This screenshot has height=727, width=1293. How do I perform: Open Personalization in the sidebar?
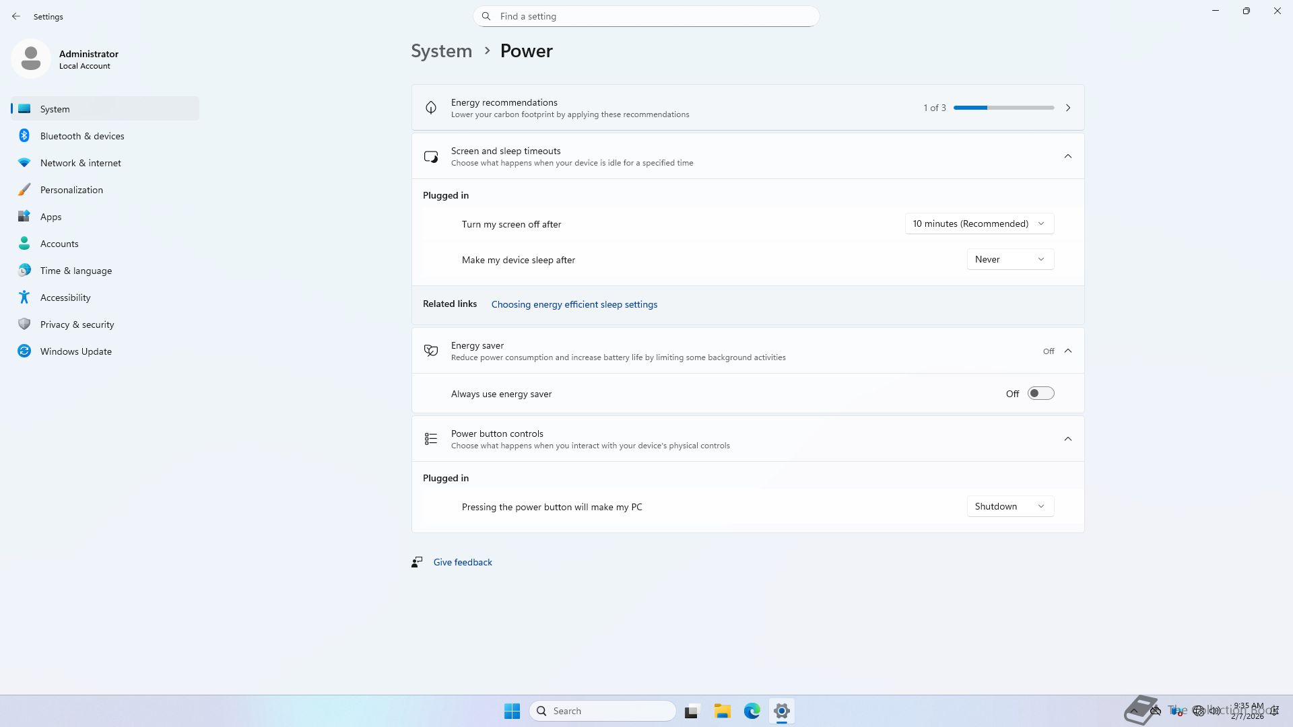tap(71, 190)
